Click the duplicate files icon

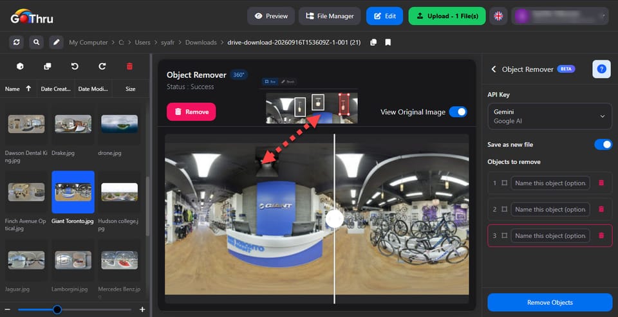47,66
